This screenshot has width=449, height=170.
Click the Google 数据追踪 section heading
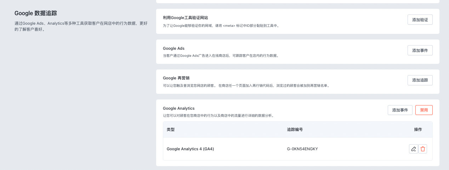click(x=36, y=13)
